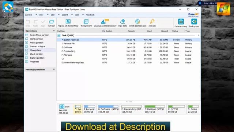The image size is (234, 132).
Task: Open the General menu
Action: tap(29, 15)
